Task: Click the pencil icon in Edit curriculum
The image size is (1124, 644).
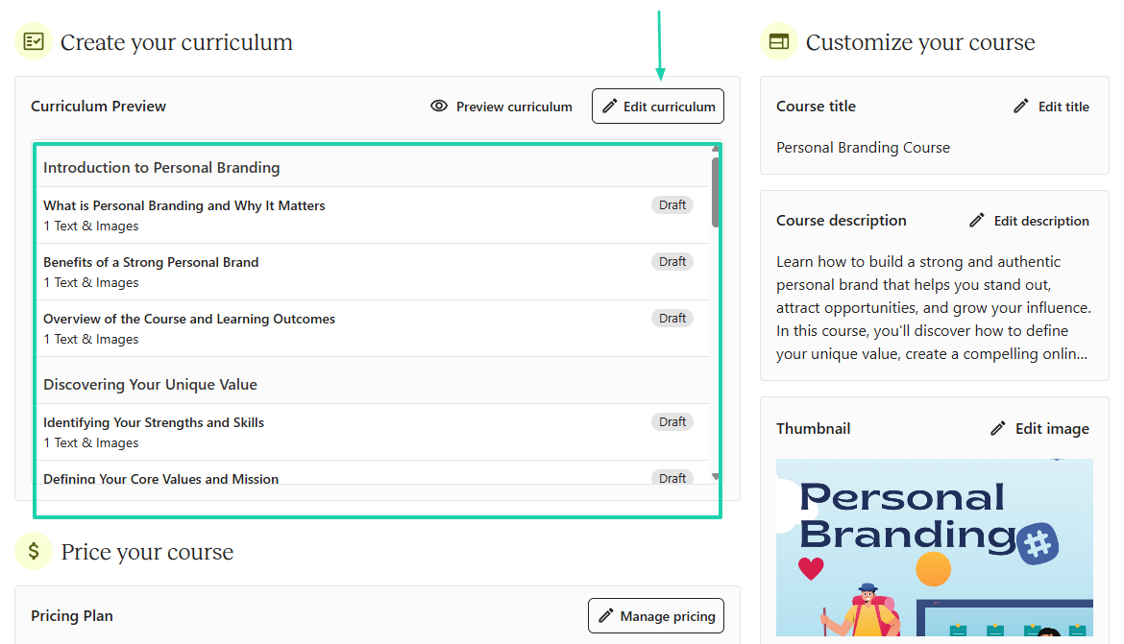Action: 609,106
